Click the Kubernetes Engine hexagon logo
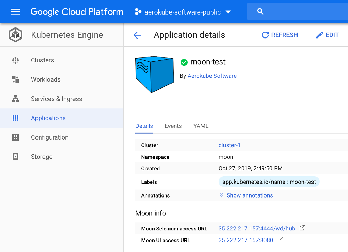Image resolution: width=348 pixels, height=252 pixels. (15, 35)
